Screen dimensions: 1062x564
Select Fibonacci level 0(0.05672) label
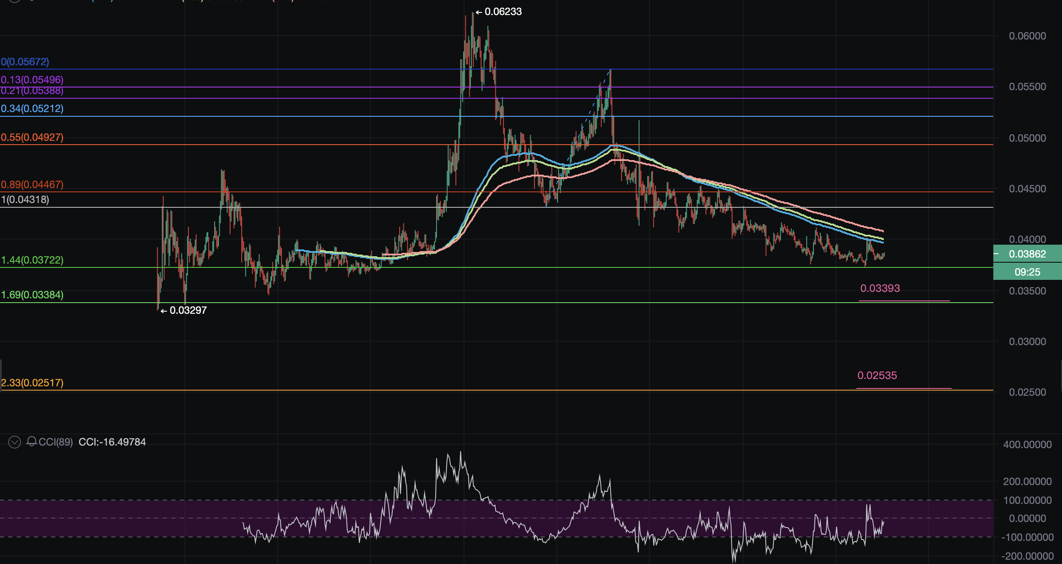pyautogui.click(x=25, y=62)
